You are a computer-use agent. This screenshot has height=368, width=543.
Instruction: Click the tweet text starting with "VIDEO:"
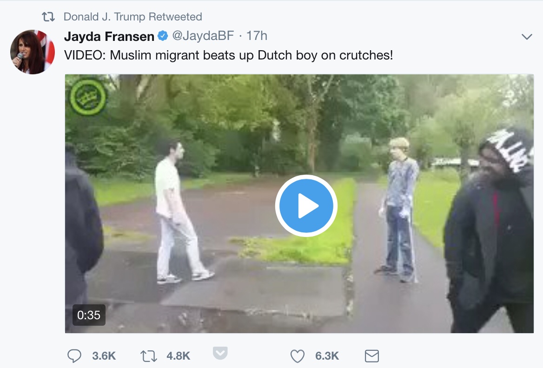pyautogui.click(x=228, y=55)
